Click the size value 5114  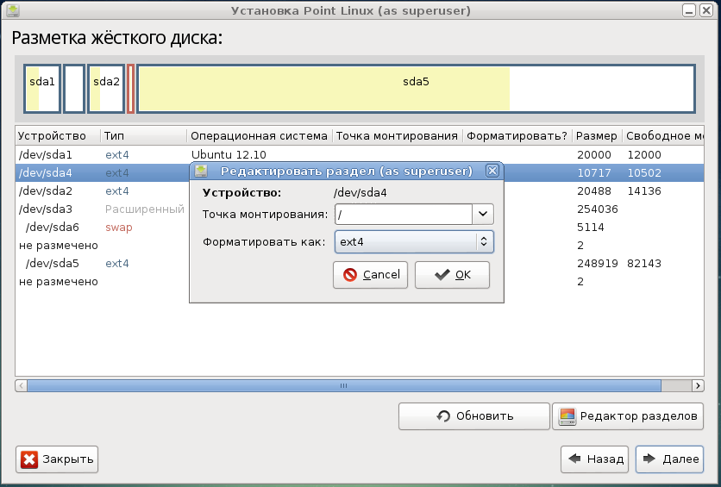pos(591,228)
